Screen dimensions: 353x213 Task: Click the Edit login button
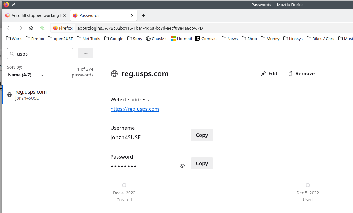click(x=270, y=73)
